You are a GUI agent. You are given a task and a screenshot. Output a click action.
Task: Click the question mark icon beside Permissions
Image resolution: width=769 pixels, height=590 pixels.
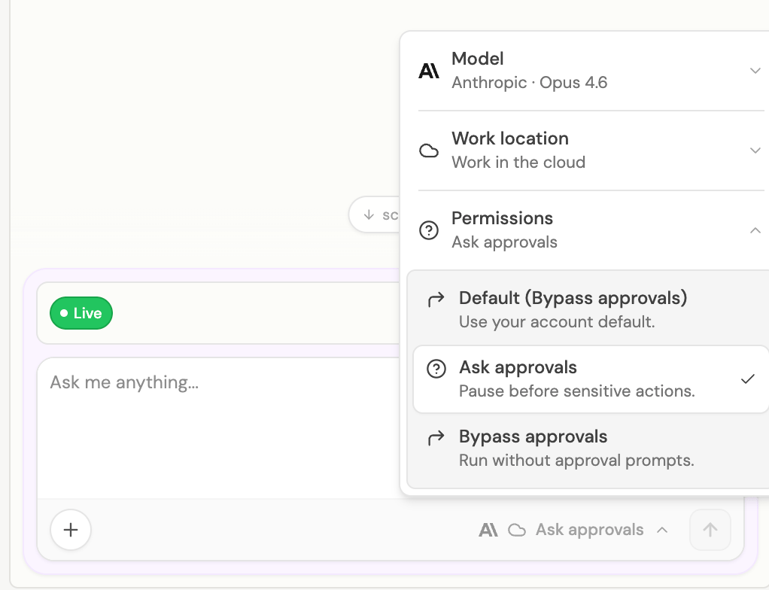429,230
